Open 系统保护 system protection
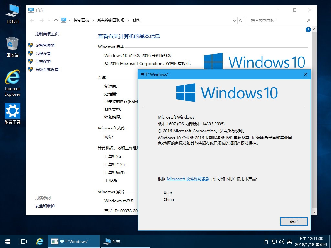331x248 pixels. [x=43, y=61]
